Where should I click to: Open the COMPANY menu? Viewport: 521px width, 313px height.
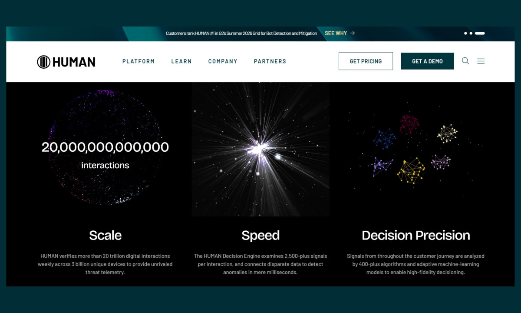[x=223, y=61]
